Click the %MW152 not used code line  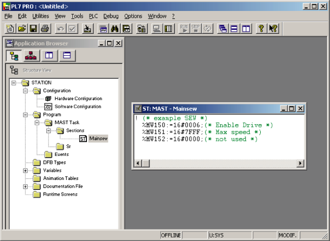point(200,139)
